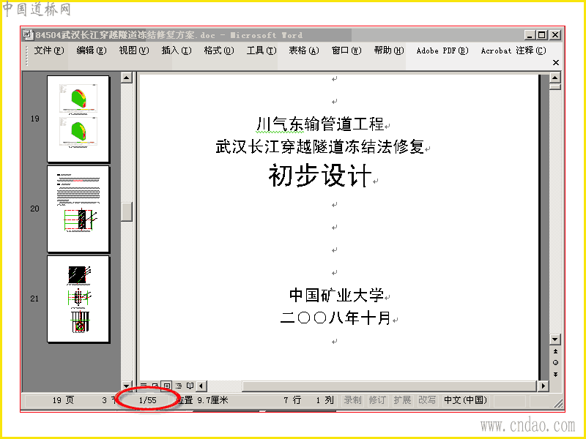Close document with X below title bar

click(x=556, y=62)
